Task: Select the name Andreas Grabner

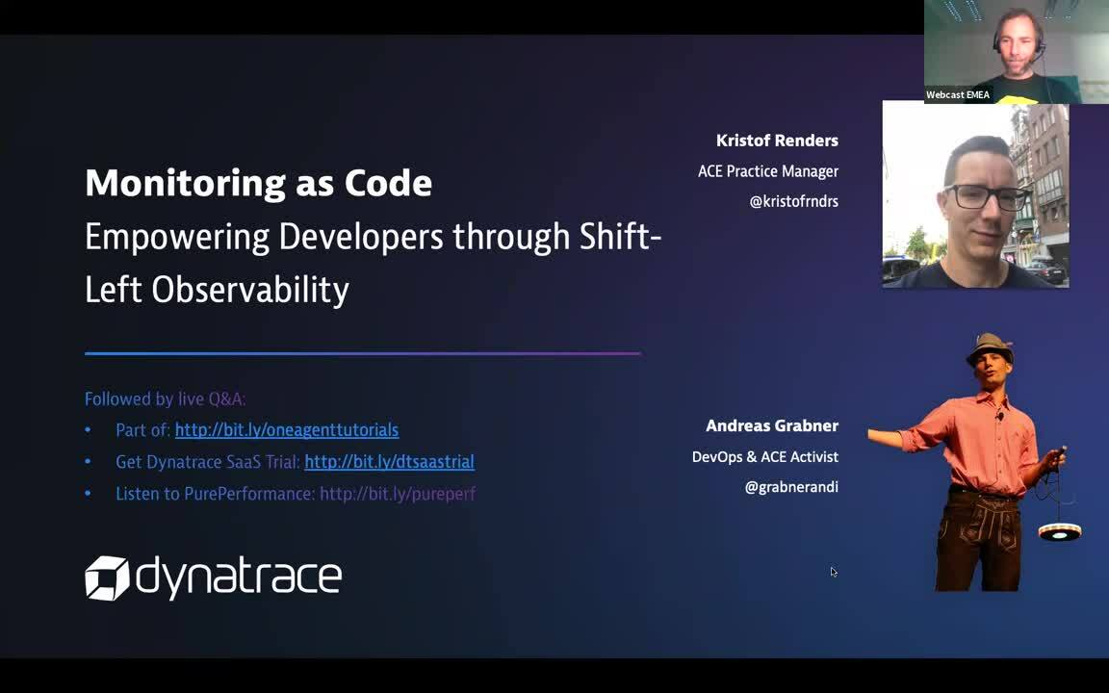Action: click(772, 425)
